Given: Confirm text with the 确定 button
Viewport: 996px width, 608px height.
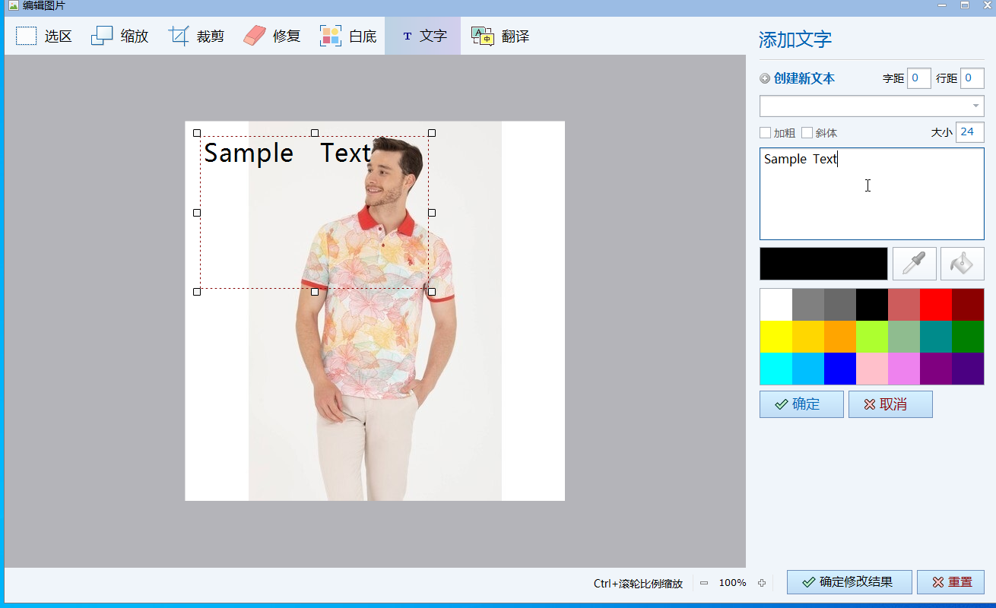Looking at the screenshot, I should [801, 404].
